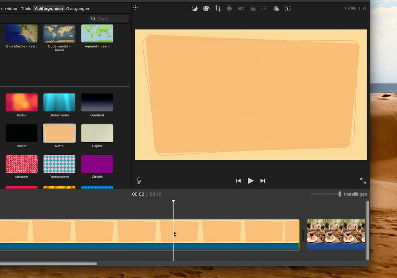
Task: Skip to the previous clip
Action: (x=238, y=181)
